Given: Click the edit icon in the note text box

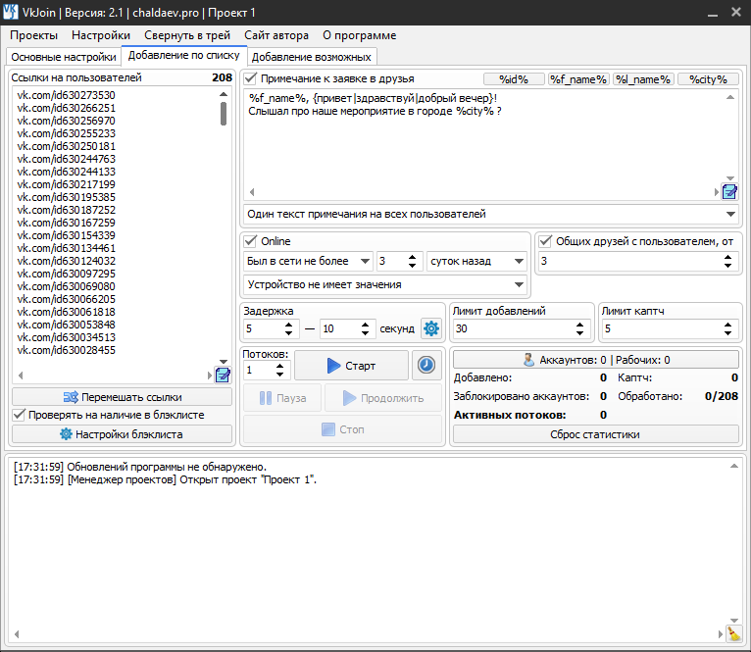Looking at the screenshot, I should pyautogui.click(x=729, y=191).
